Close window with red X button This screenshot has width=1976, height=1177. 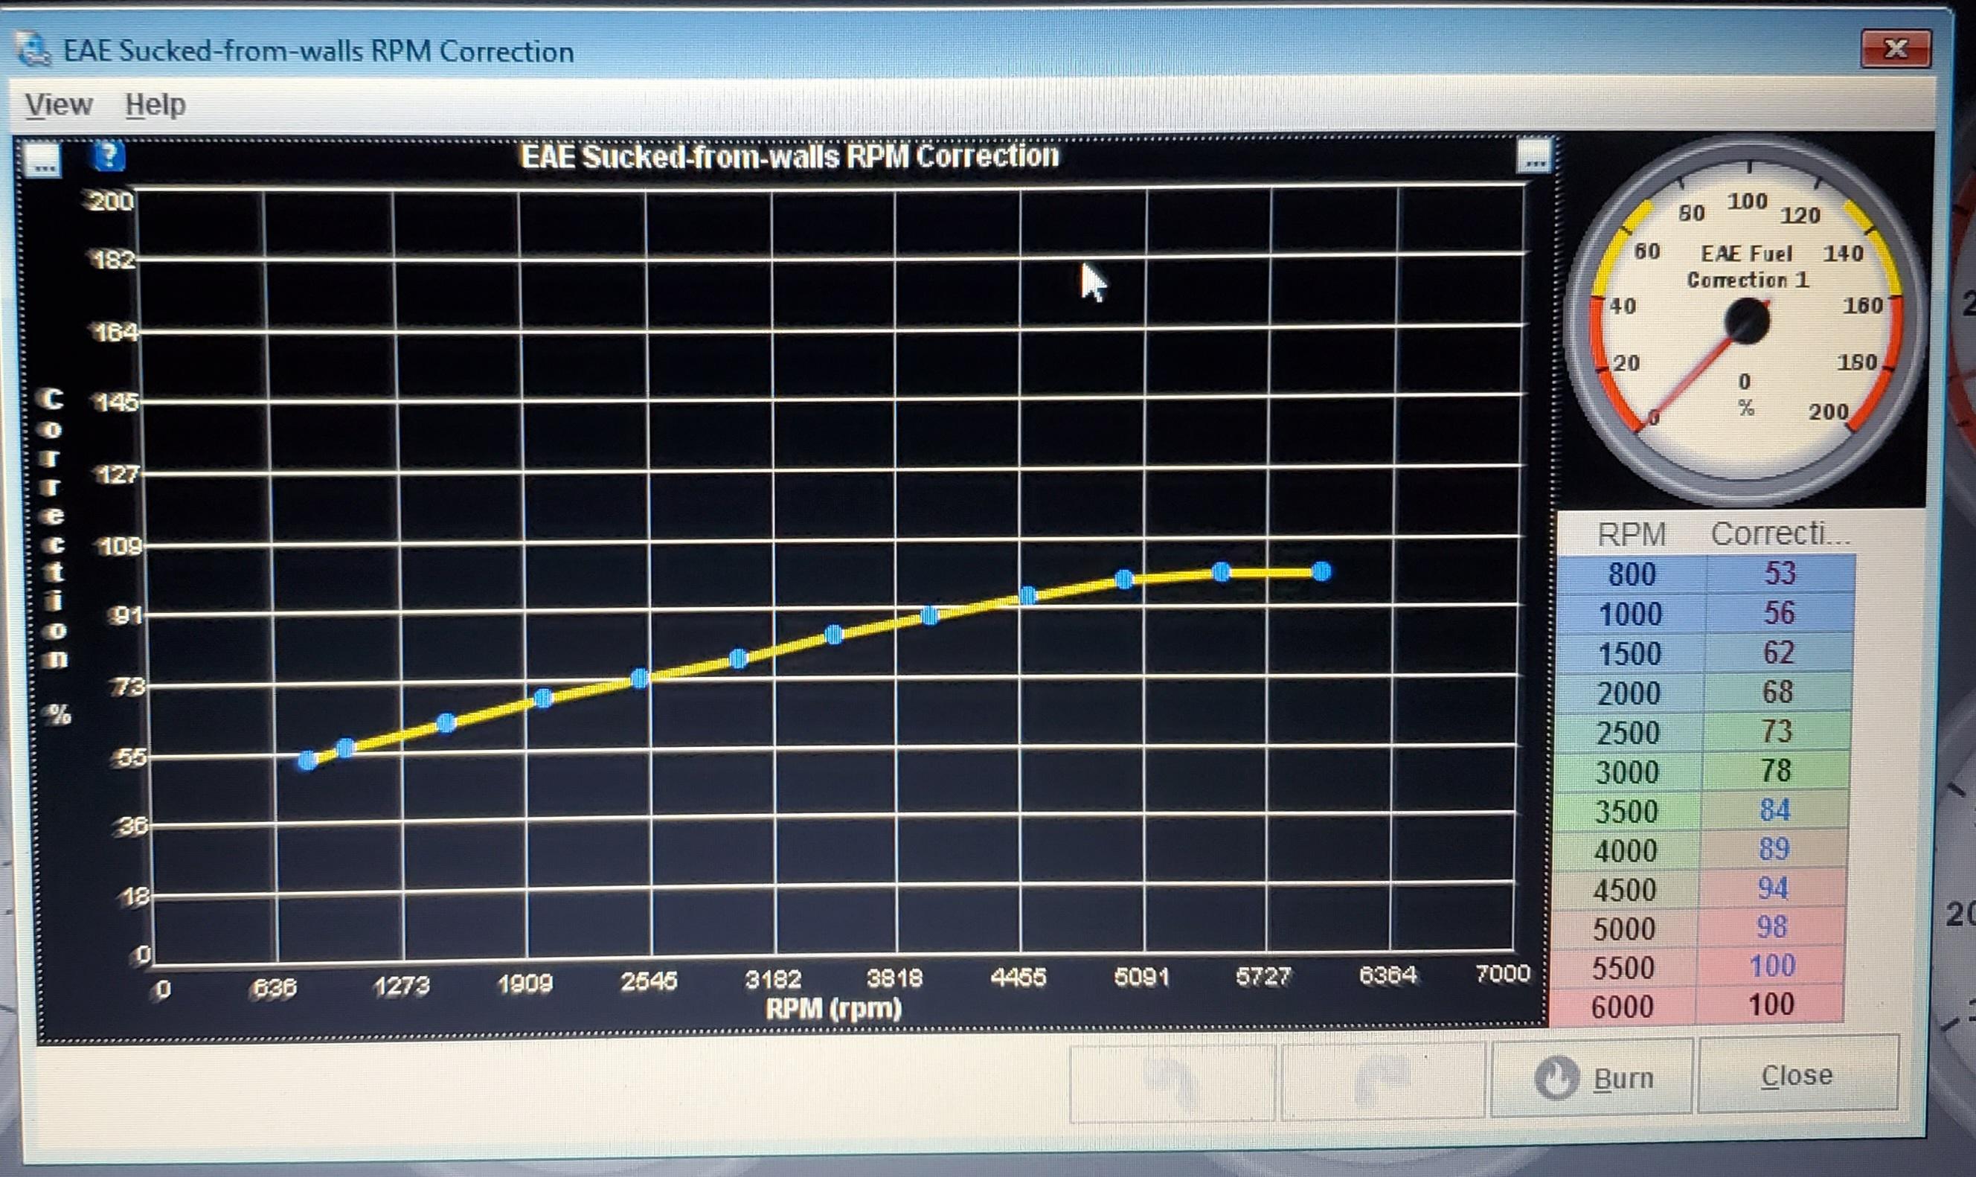(x=1895, y=49)
